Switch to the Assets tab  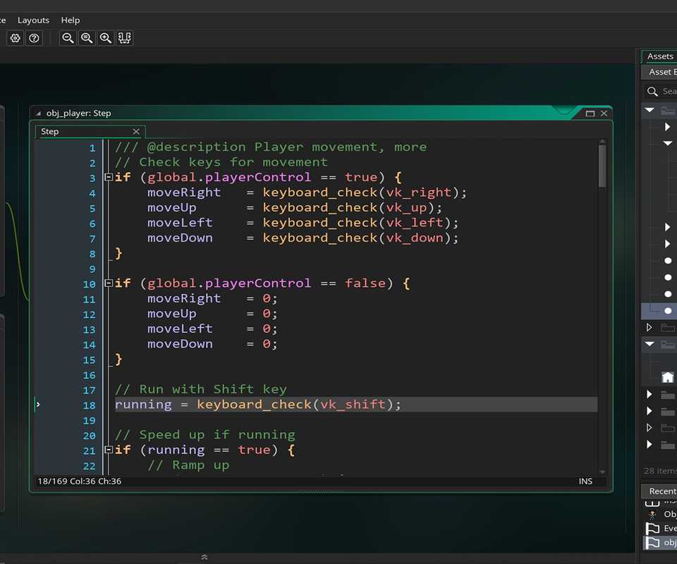[660, 56]
